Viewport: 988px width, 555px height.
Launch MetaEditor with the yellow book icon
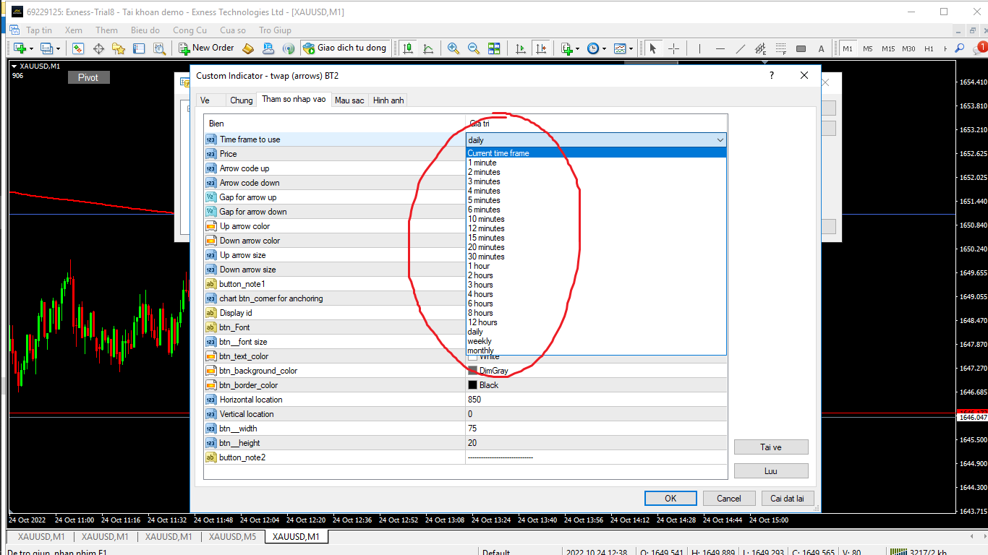click(248, 48)
